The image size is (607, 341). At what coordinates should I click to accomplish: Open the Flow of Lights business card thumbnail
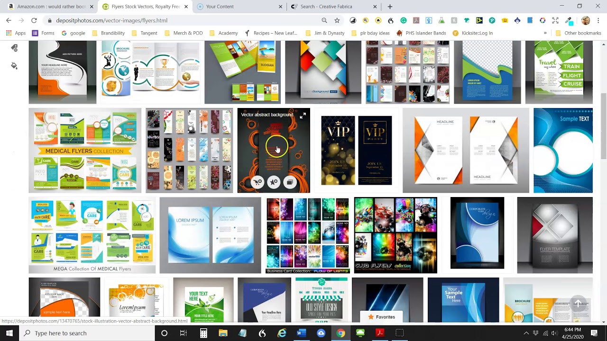(308, 235)
